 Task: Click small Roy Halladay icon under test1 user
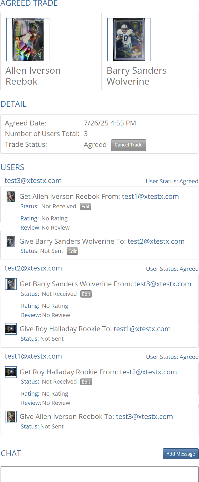click(x=11, y=372)
